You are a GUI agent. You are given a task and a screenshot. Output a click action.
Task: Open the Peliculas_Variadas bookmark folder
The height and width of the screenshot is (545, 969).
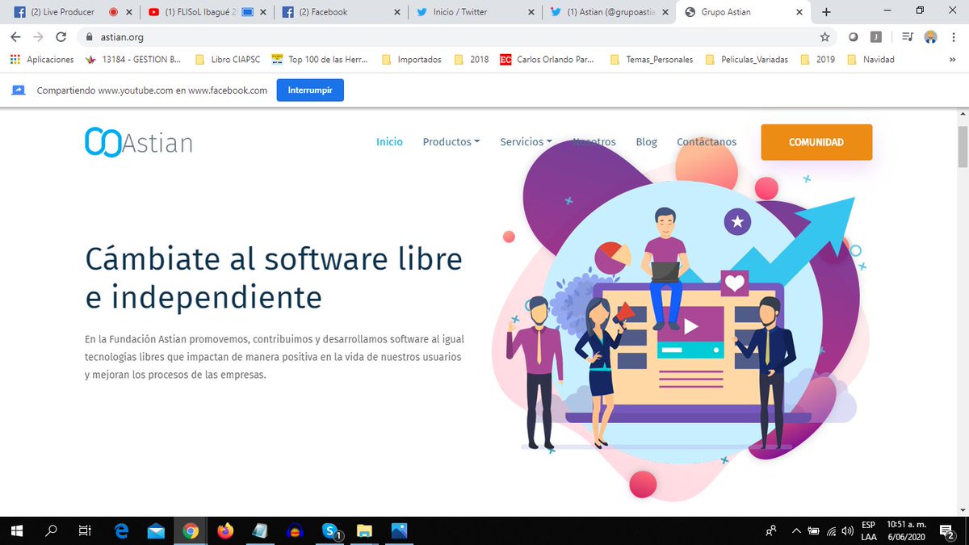[748, 59]
